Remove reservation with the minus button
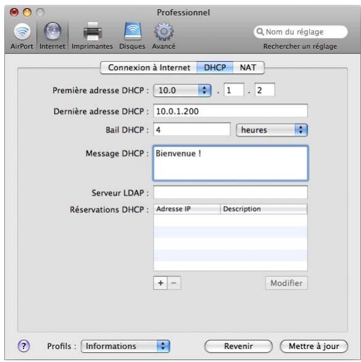This screenshot has height=362, width=361. click(174, 283)
